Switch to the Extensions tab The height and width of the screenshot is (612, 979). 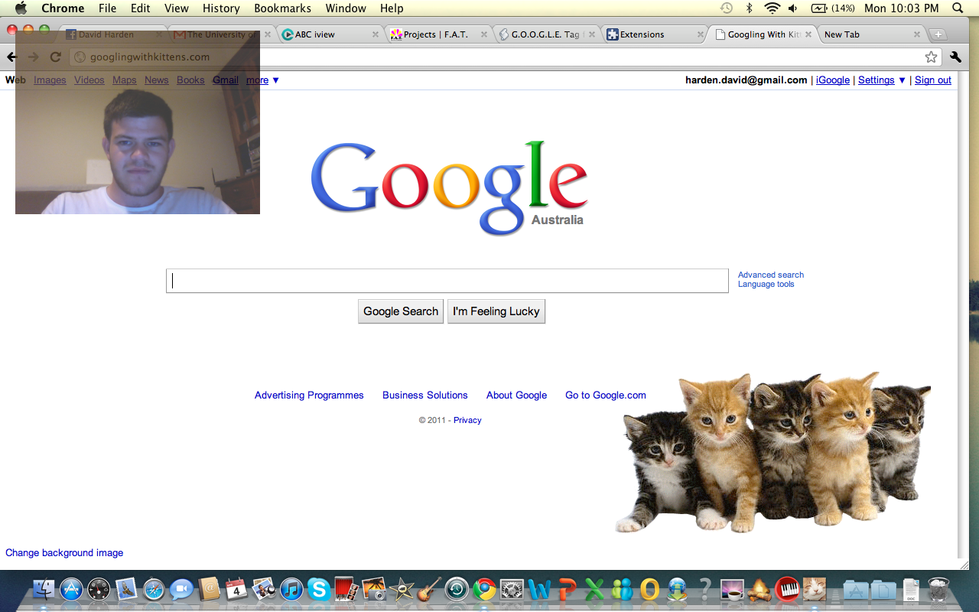pyautogui.click(x=655, y=34)
